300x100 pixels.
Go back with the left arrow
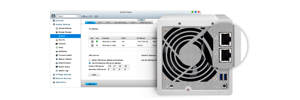[84, 16]
